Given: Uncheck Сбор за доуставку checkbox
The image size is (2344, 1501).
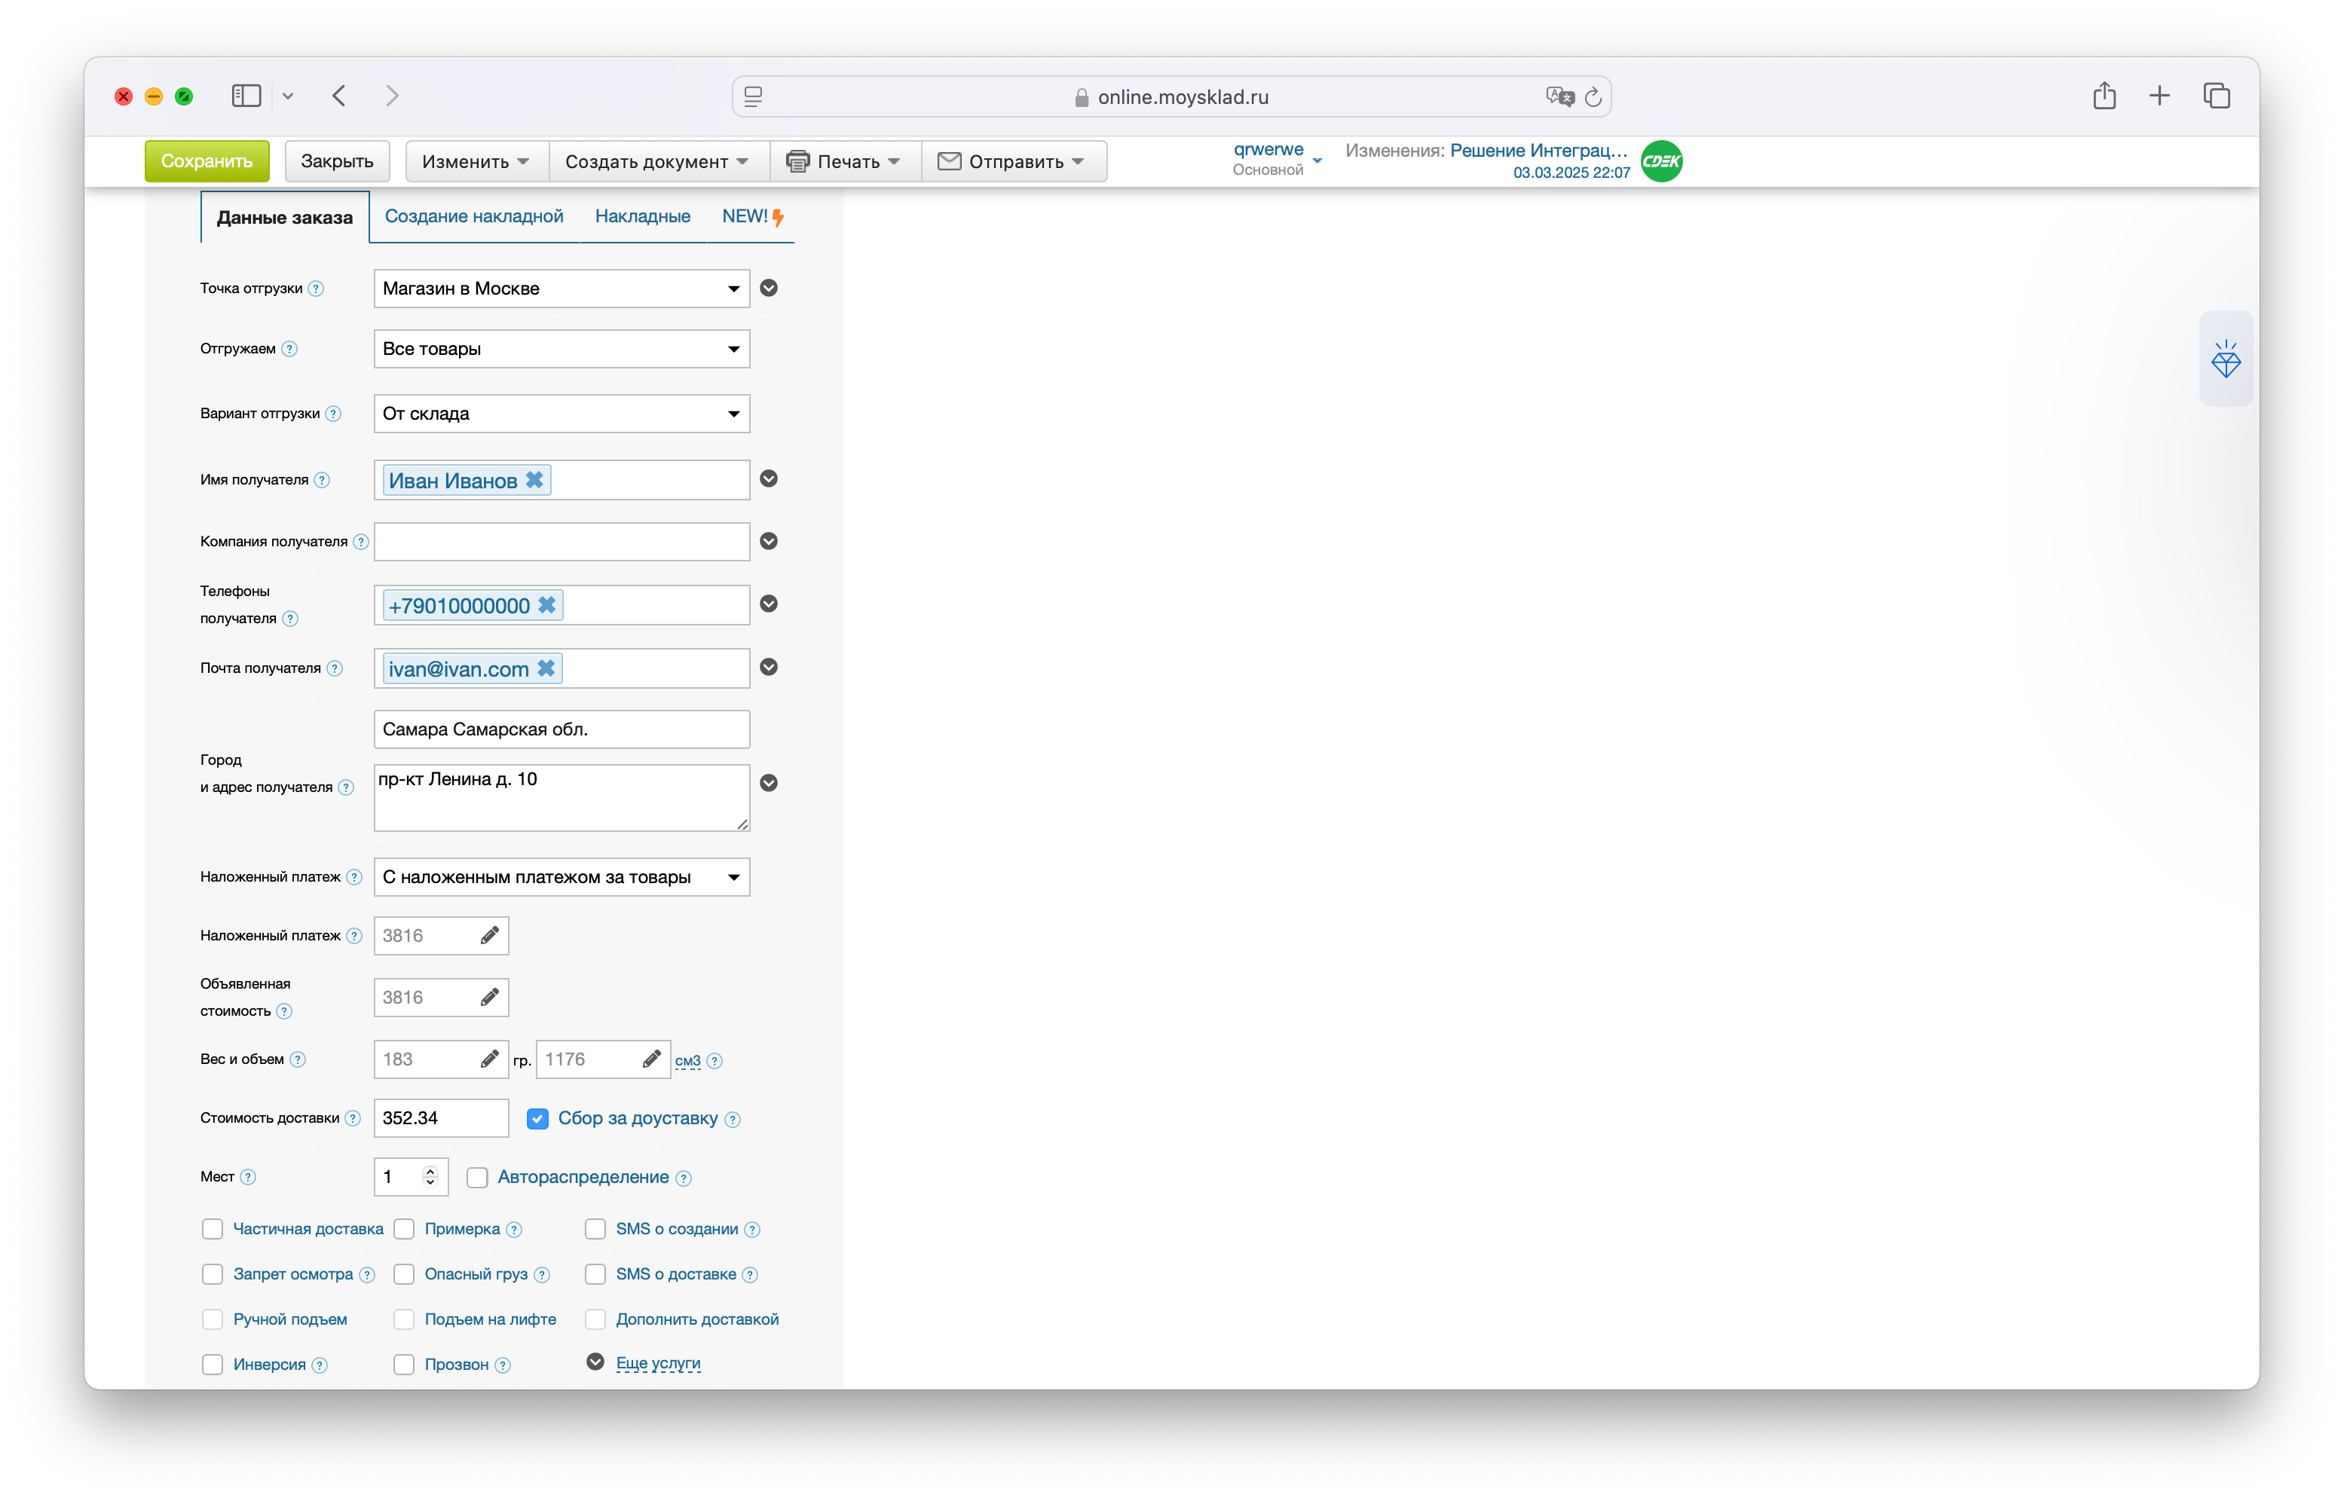Looking at the screenshot, I should tap(537, 1118).
